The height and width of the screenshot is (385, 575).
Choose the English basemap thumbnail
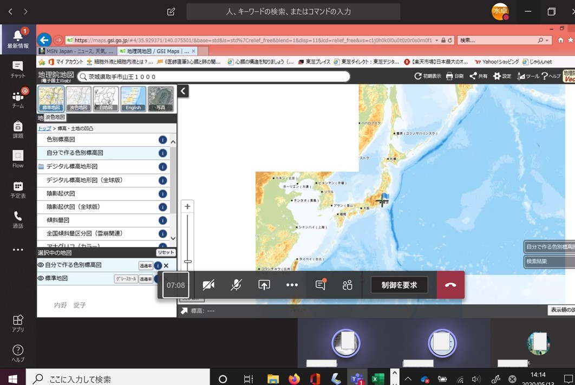(133, 99)
